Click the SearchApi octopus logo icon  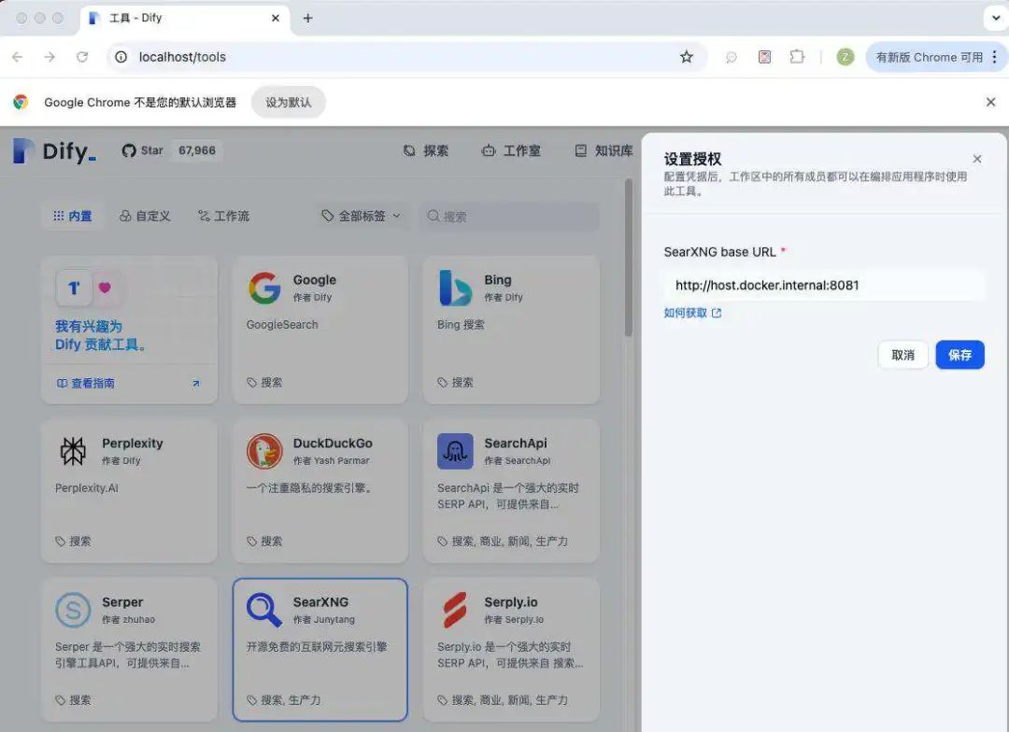click(455, 451)
